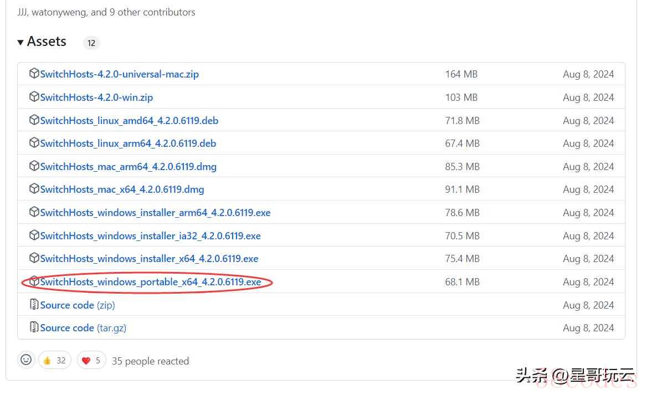
Task: Download SwitchHosts_mac_arm64_4.2.0.6119.dmg
Action: (x=129, y=166)
